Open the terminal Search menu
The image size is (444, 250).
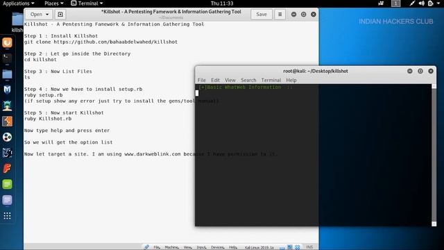(248, 81)
